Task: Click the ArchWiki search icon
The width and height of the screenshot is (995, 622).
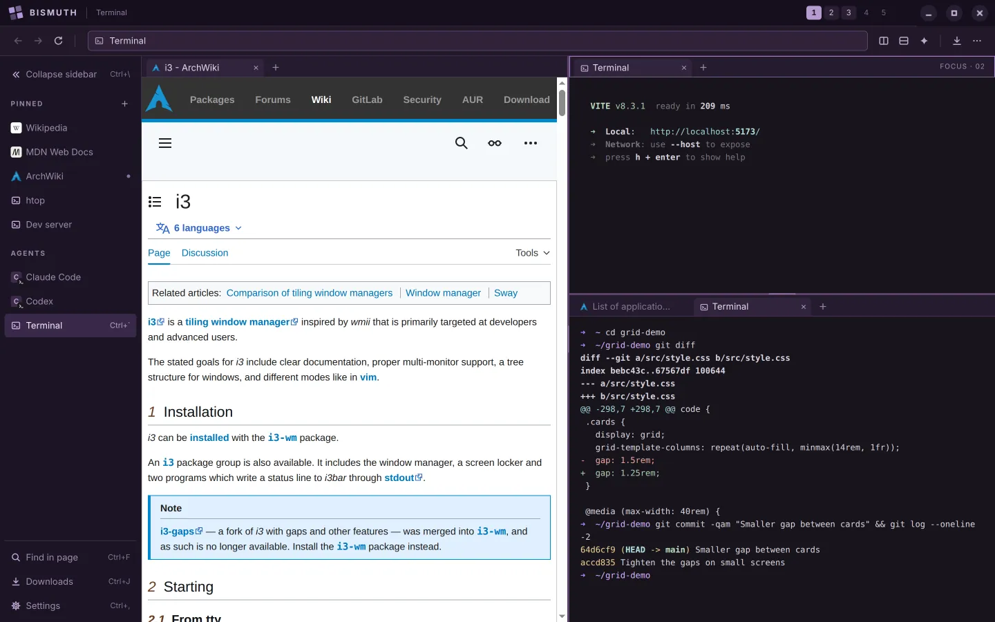Action: 462,143
